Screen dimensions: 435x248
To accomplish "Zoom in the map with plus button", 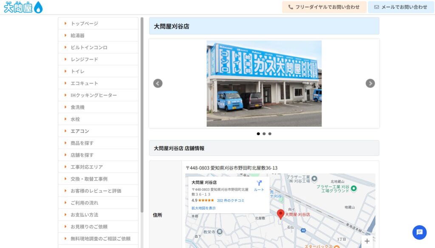I will click(x=367, y=241).
